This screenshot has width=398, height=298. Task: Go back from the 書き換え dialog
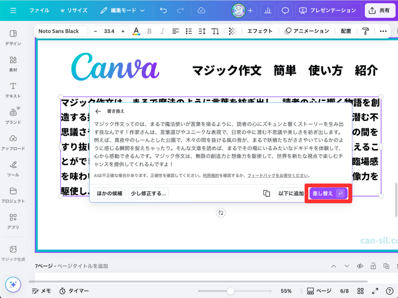point(98,111)
